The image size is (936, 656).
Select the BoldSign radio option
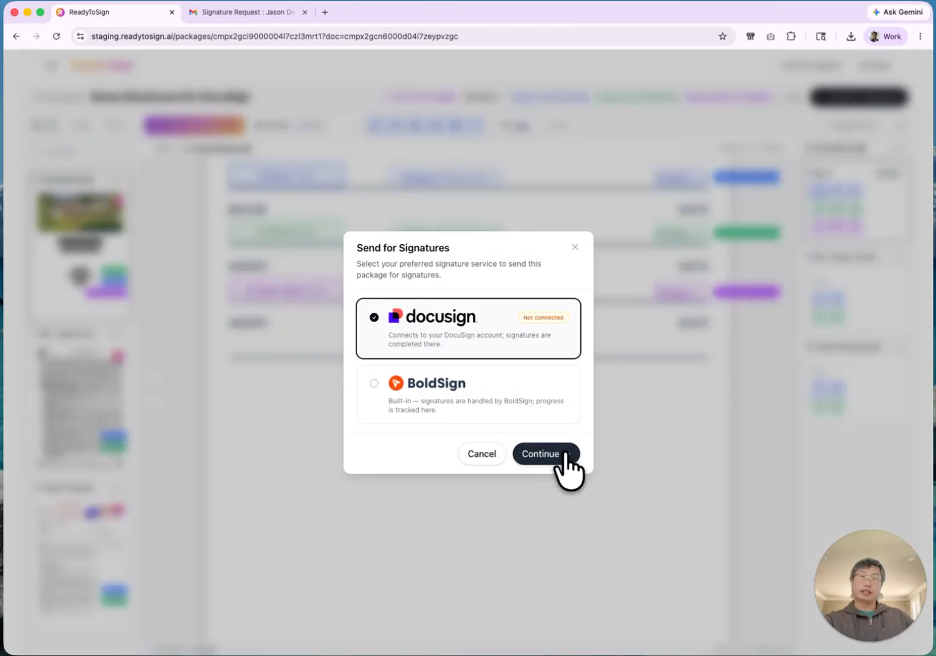pos(374,383)
